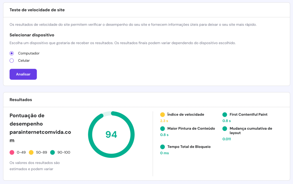Click the green Tempo Total de Bloqueio dot
The height and width of the screenshot is (184, 293).
coord(163,147)
